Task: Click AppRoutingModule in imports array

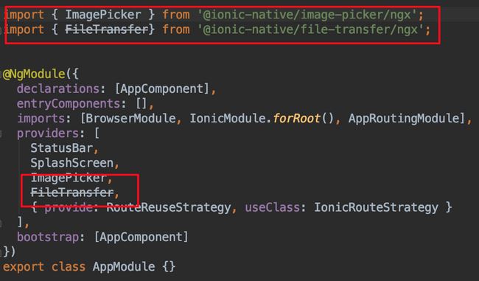Action: [x=404, y=118]
